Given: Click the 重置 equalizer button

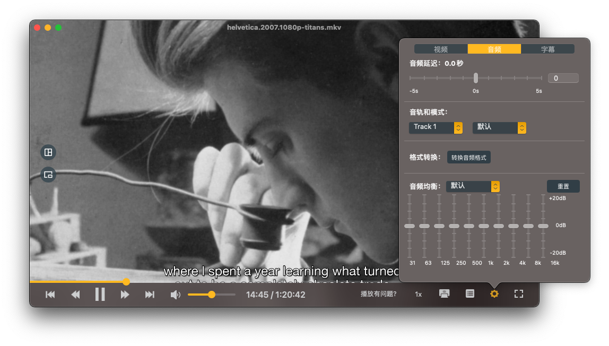Looking at the screenshot, I should tap(563, 186).
